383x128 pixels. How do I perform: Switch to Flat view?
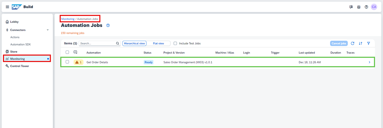159,43
